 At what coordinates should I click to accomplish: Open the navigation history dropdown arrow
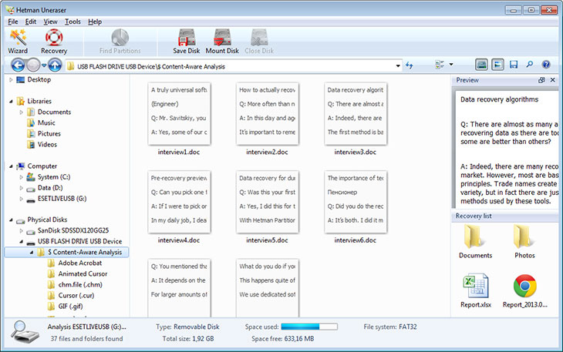pos(44,65)
